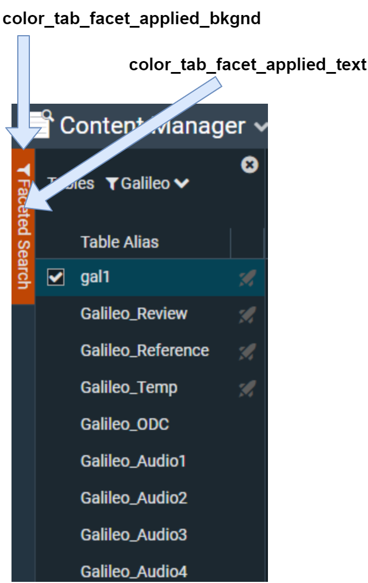Select the Galileo_Review table name

pyautogui.click(x=134, y=314)
